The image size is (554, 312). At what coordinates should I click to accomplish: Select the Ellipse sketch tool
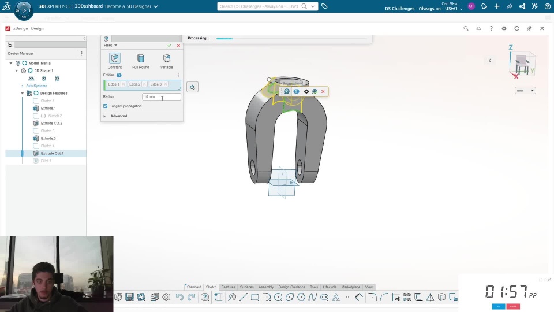pyautogui.click(x=290, y=297)
